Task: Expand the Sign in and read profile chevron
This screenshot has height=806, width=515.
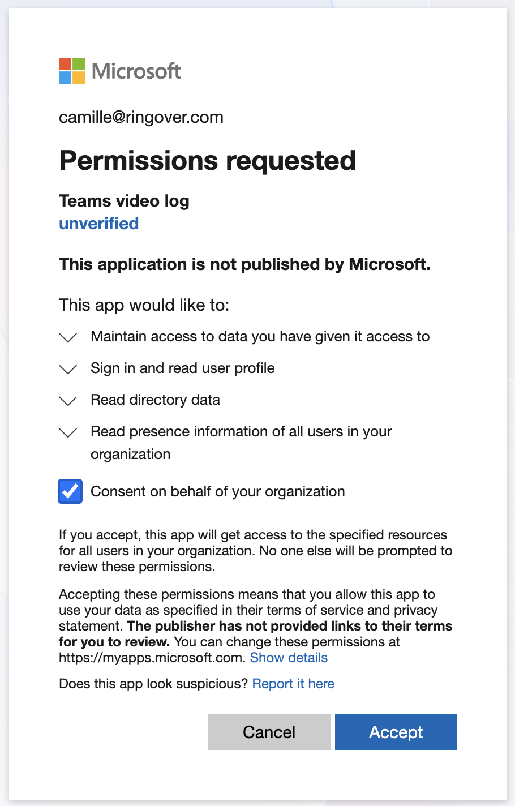Action: [68, 369]
